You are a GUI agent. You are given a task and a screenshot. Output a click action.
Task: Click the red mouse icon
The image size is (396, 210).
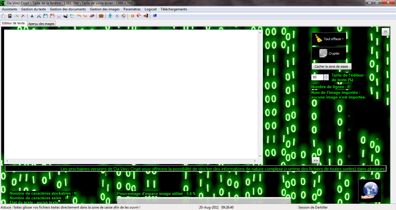click(x=92, y=16)
